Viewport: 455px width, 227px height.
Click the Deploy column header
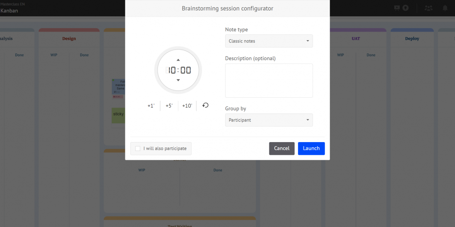[x=412, y=39]
